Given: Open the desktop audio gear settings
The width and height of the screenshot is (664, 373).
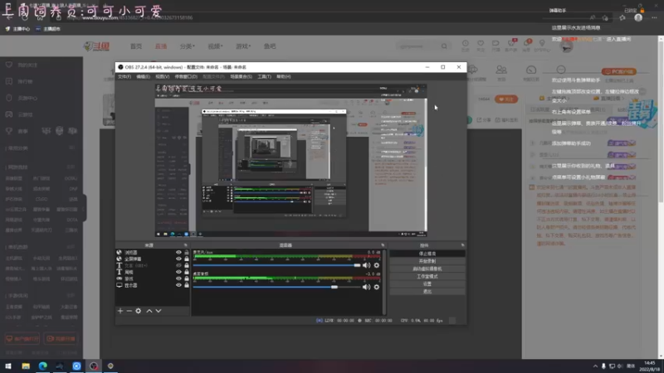Looking at the screenshot, I should click(x=377, y=287).
